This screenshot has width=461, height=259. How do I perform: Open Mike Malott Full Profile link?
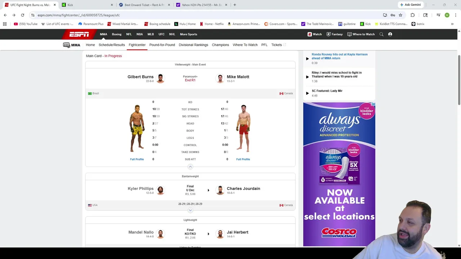(243, 159)
